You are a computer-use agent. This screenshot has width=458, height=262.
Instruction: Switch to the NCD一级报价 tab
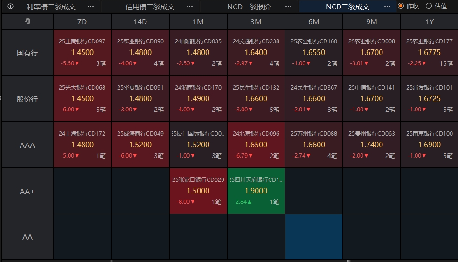(249, 7)
